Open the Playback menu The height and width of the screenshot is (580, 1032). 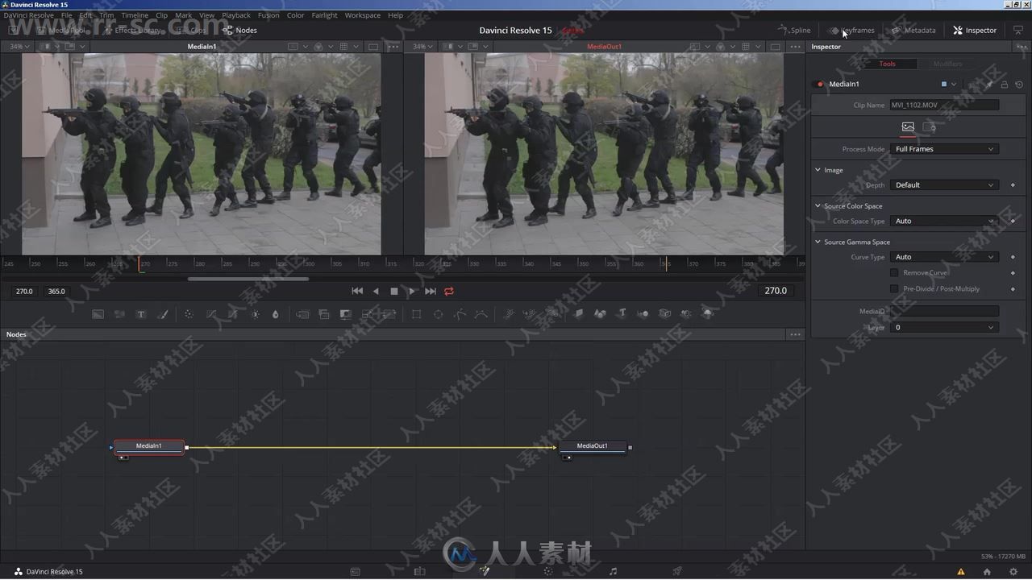point(236,15)
